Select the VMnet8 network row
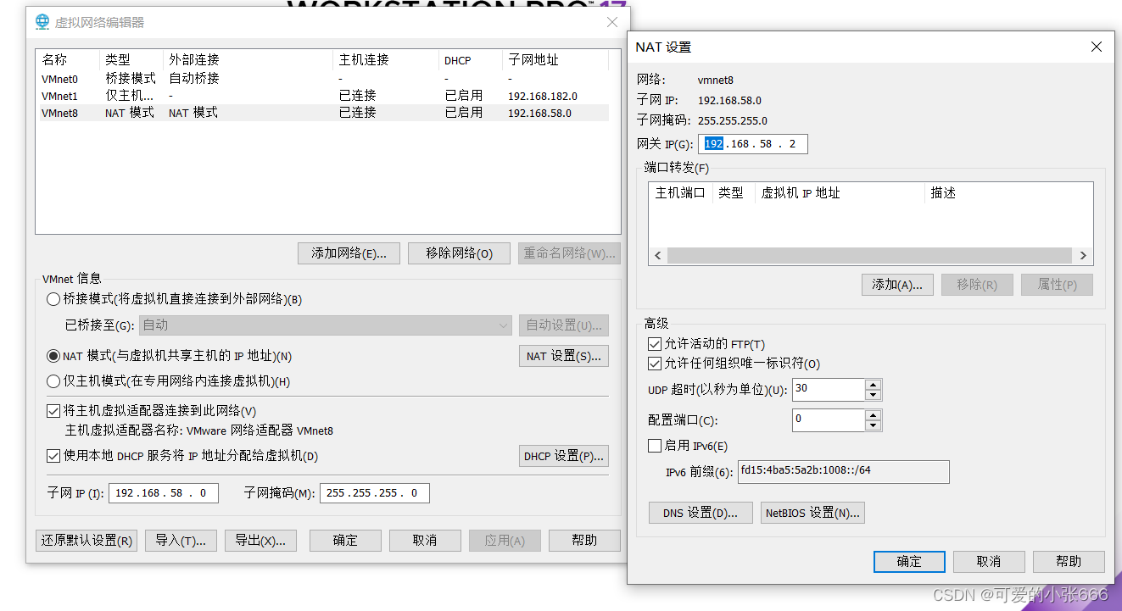The height and width of the screenshot is (611, 1122). point(324,113)
